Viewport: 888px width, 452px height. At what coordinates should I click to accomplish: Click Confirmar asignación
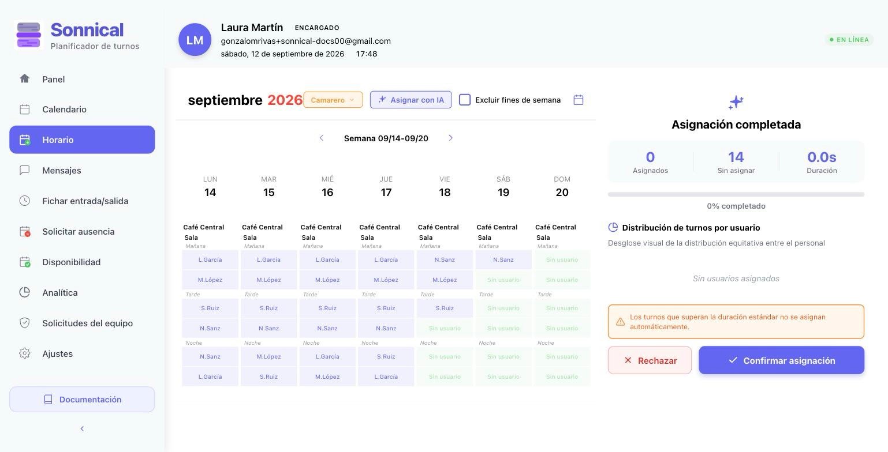[781, 360]
